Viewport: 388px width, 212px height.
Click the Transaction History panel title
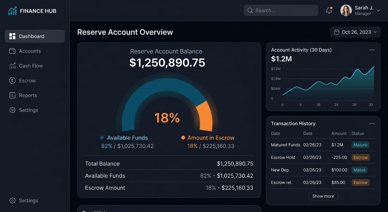tap(293, 124)
